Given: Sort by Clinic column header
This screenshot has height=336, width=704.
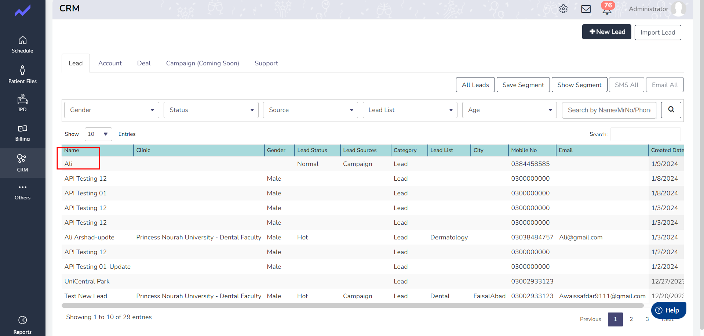Looking at the screenshot, I should 199,150.
